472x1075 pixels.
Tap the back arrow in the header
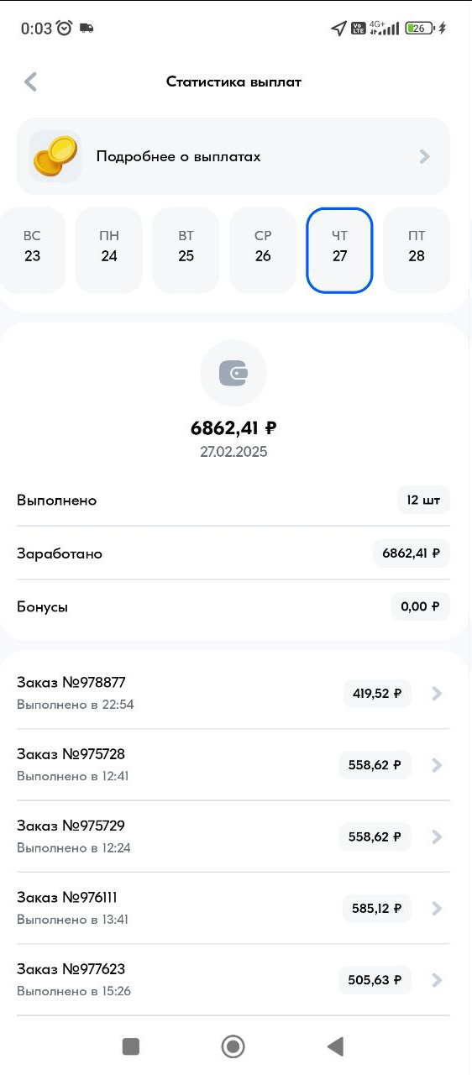point(31,81)
